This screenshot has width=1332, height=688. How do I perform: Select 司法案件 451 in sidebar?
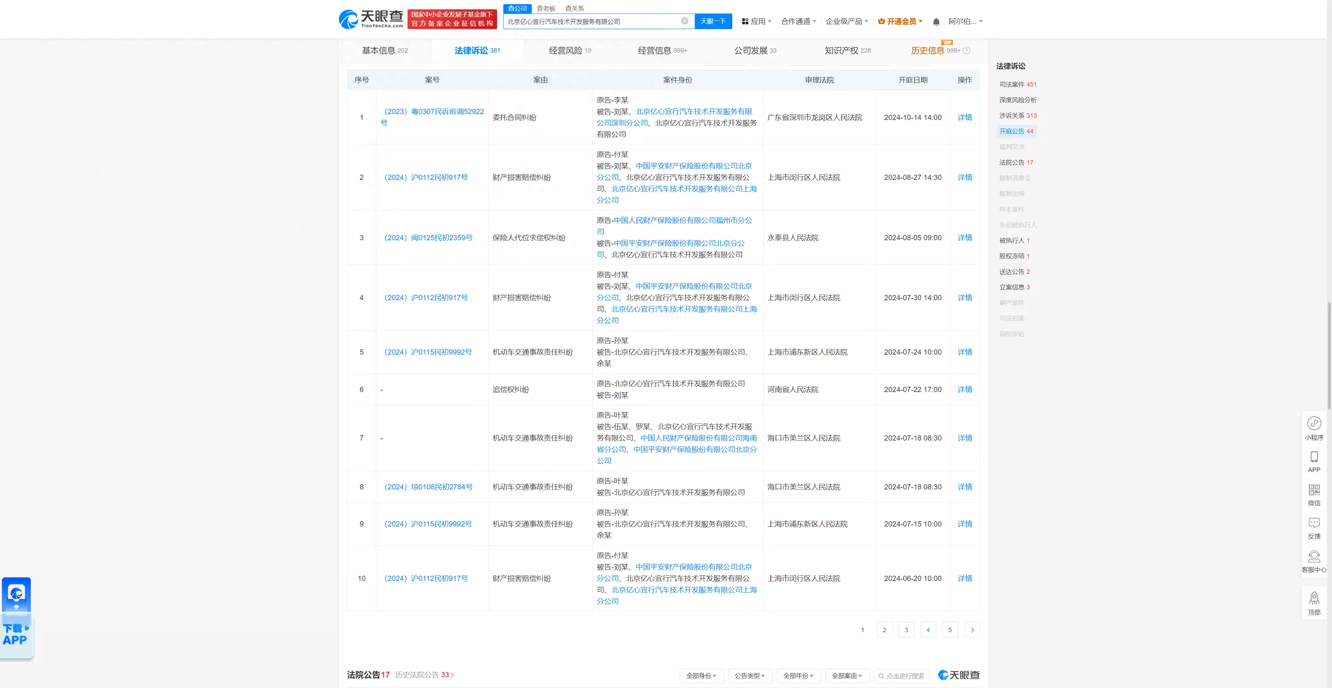pyautogui.click(x=1018, y=84)
